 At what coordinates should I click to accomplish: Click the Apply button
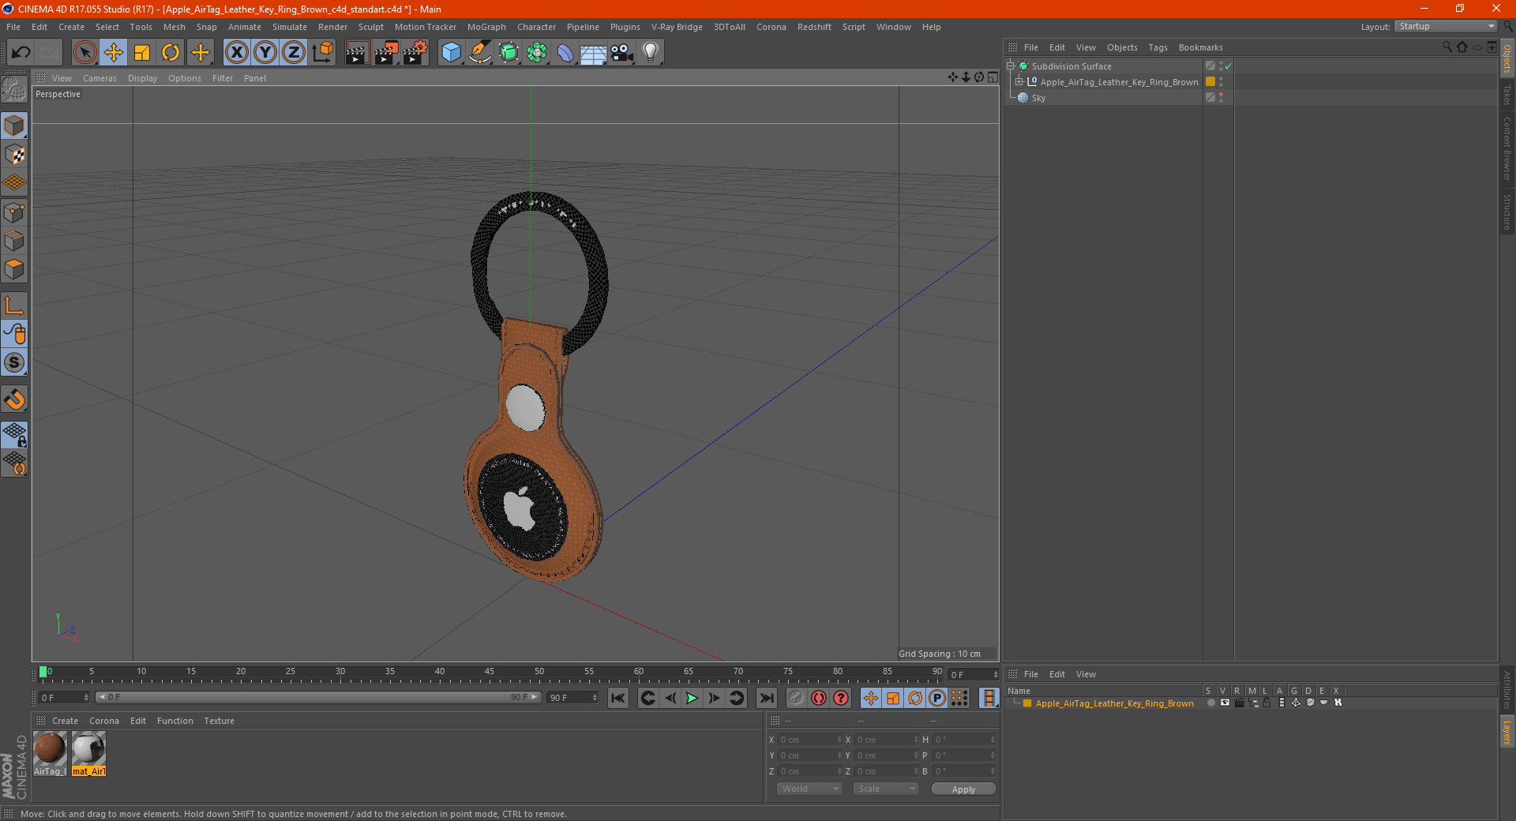pos(963,789)
